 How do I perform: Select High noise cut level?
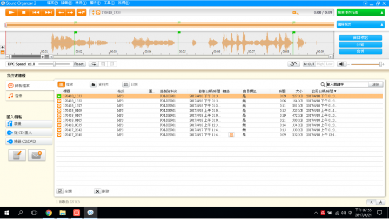(x=320, y=64)
